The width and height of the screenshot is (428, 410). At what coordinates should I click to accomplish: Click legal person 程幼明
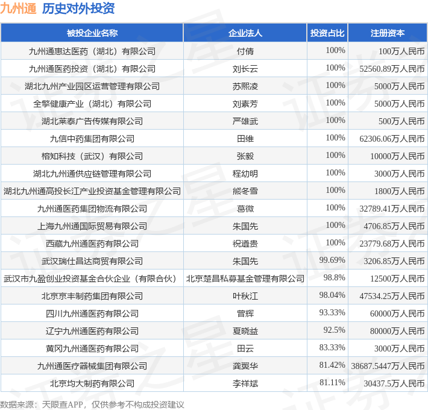(x=245, y=173)
